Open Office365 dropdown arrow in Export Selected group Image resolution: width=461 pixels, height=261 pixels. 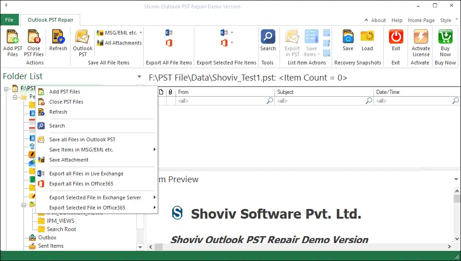point(232,43)
